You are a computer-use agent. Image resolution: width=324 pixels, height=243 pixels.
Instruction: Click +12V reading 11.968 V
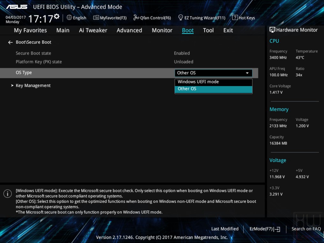click(277, 177)
